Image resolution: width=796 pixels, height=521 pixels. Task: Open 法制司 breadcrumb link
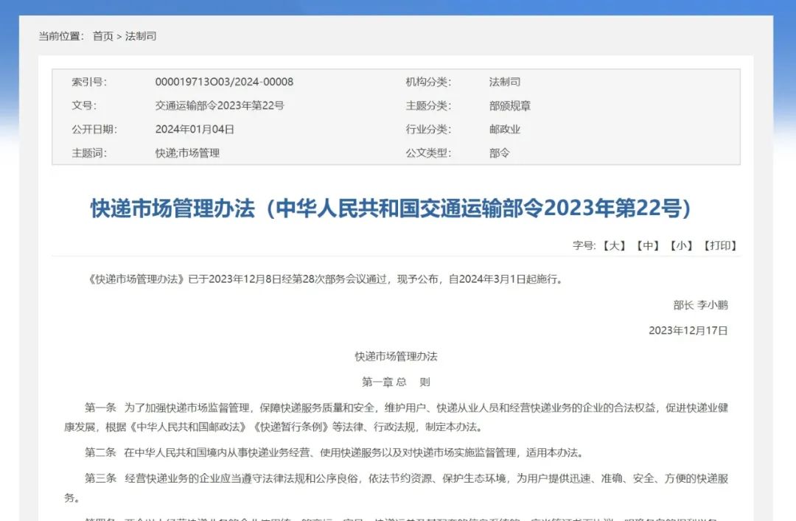point(141,36)
